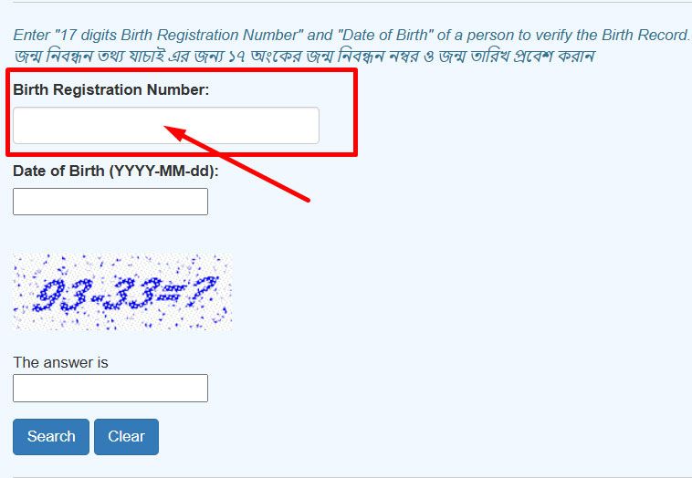Viewport: 692px width, 478px height.
Task: Click the red arrow's pointed head
Action: pos(175,133)
